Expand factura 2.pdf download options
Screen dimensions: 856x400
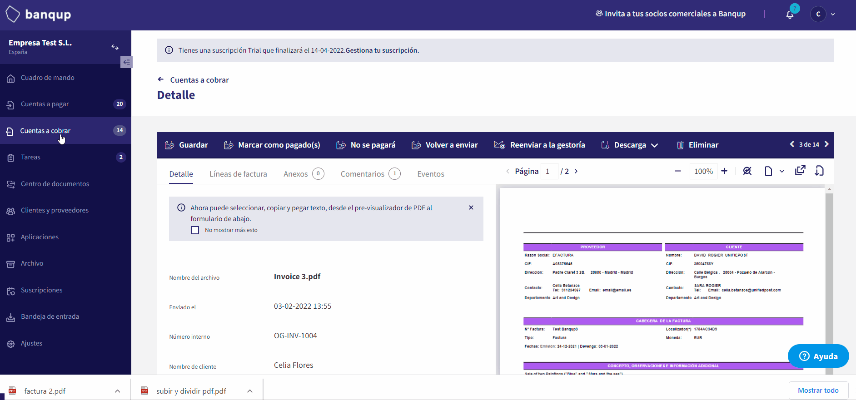pos(118,391)
